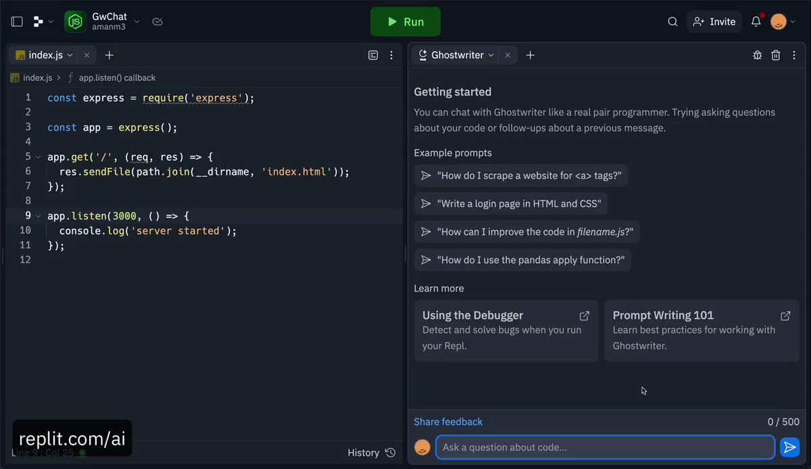
Task: Open the Ghostwriter tab dropdown
Action: [x=491, y=55]
